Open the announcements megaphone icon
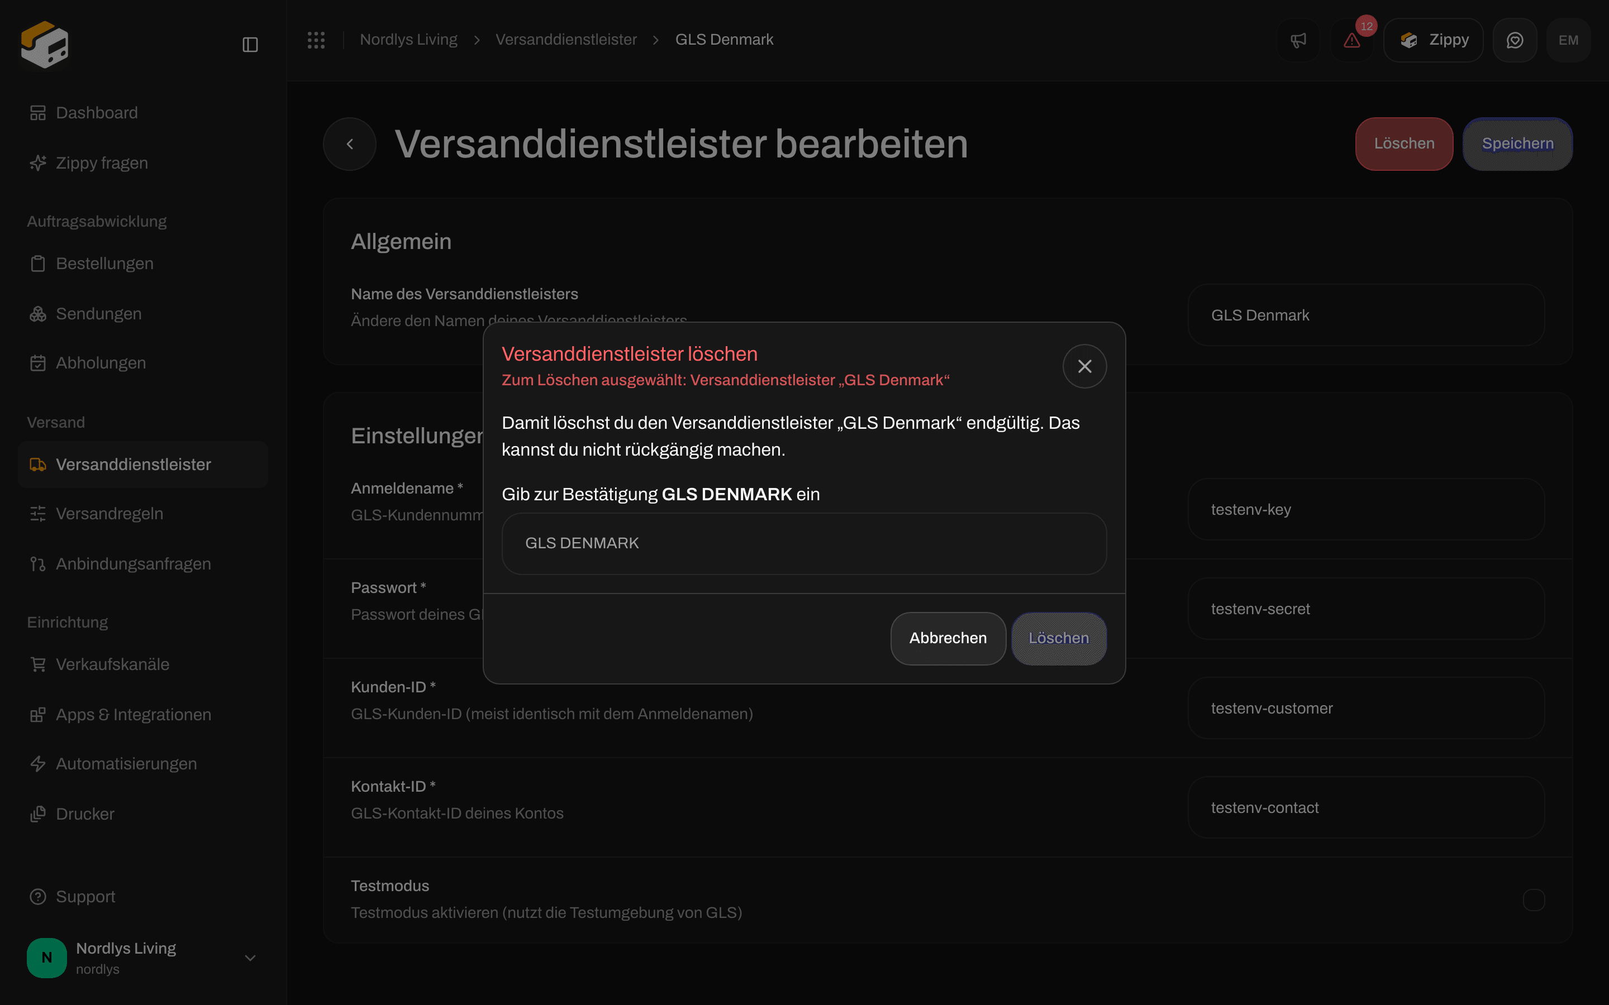Image resolution: width=1609 pixels, height=1005 pixels. point(1298,41)
